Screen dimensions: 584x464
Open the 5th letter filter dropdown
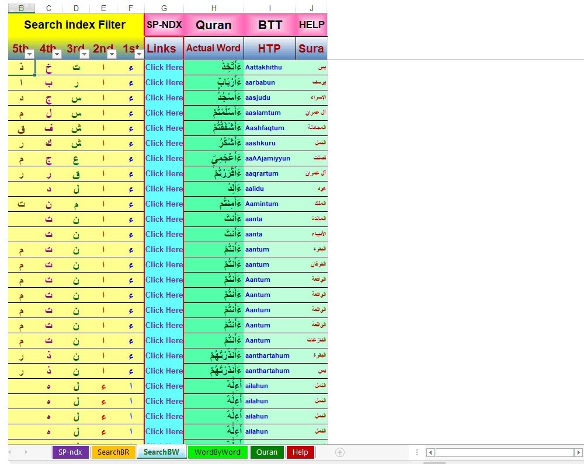tap(29, 54)
